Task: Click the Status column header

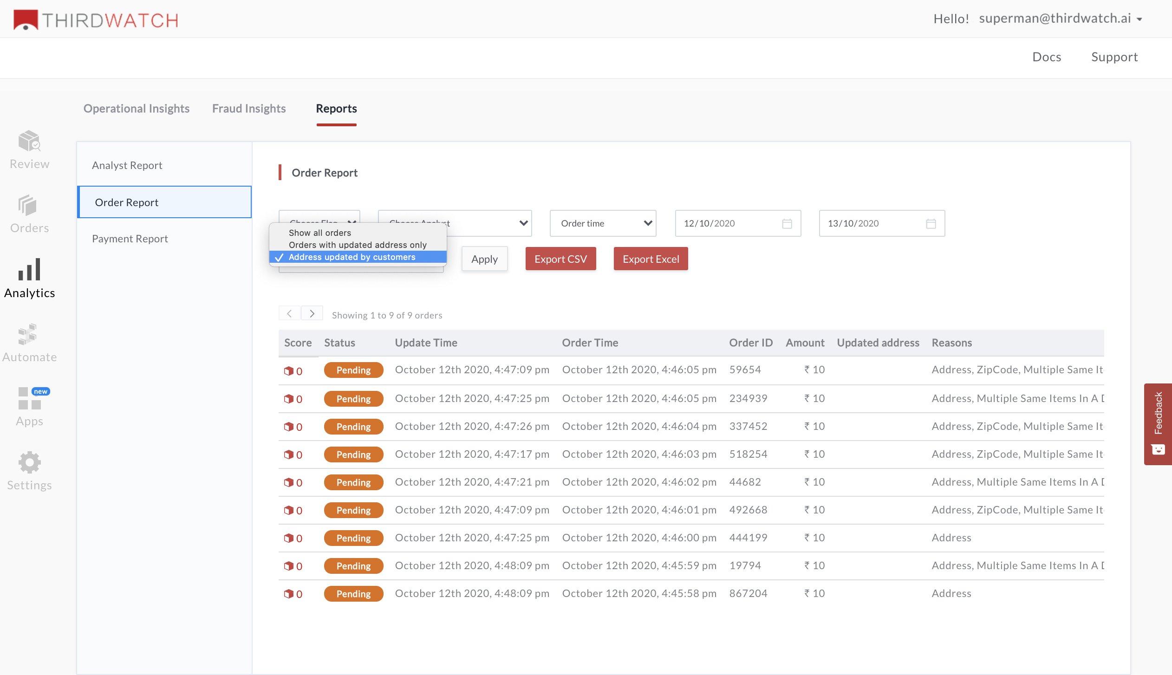Action: coord(339,343)
